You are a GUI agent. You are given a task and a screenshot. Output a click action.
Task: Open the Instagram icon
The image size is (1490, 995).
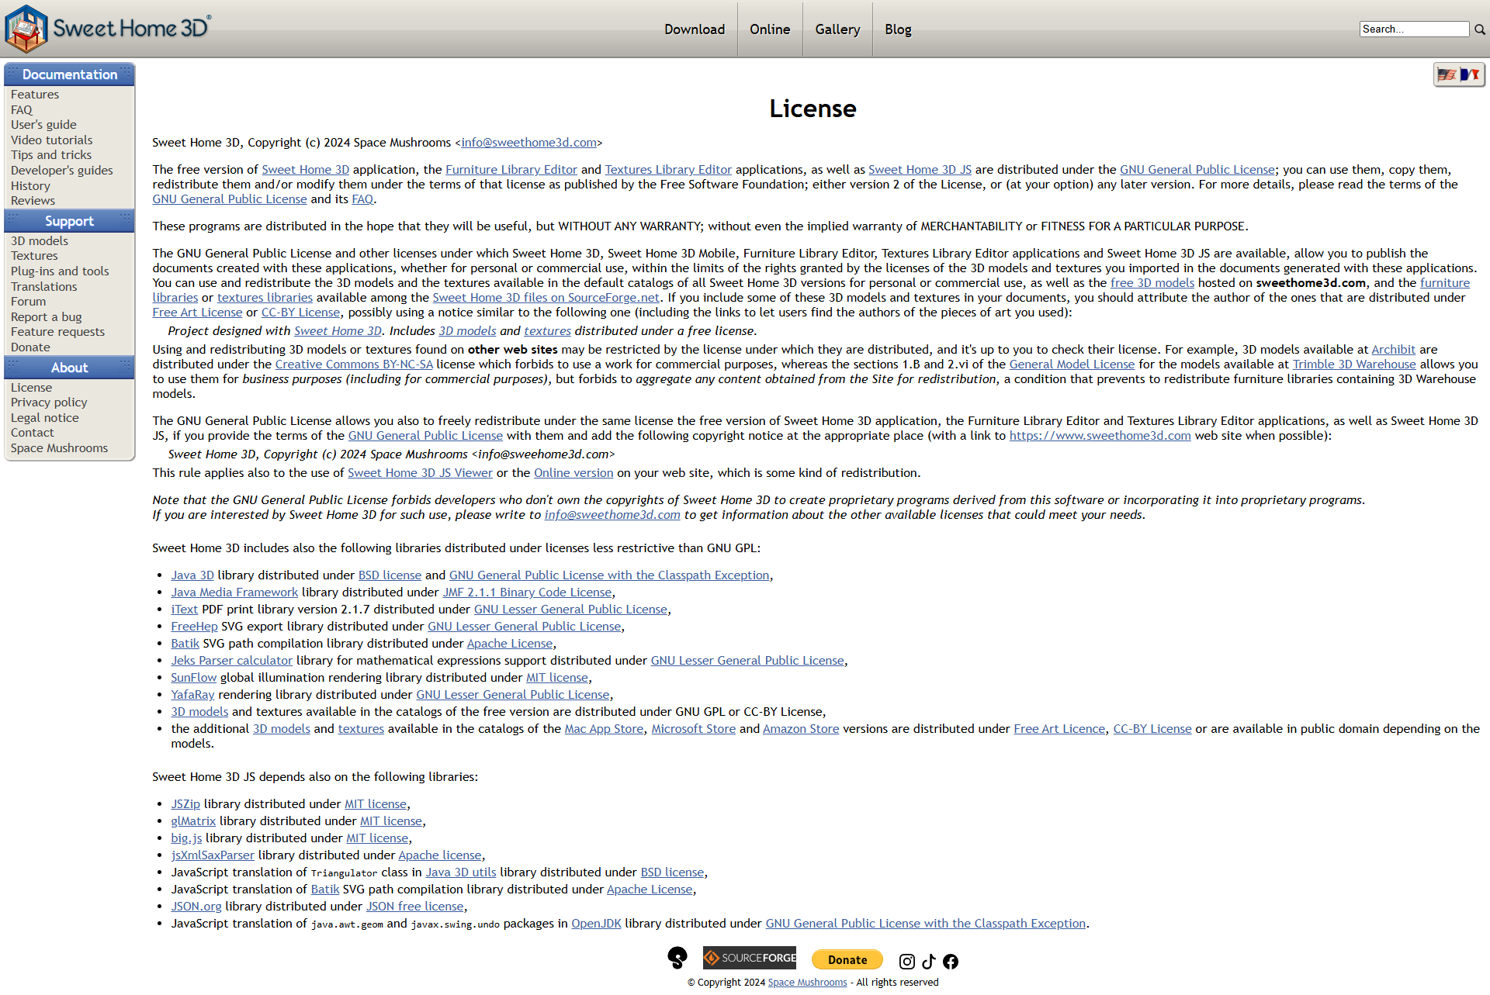pos(906,962)
